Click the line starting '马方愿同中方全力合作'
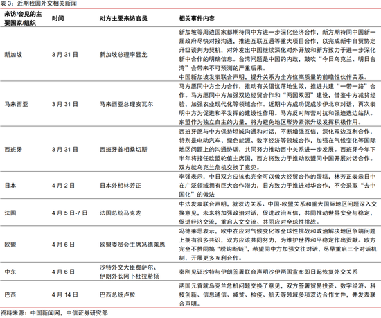381x318 pixels. click(277, 86)
